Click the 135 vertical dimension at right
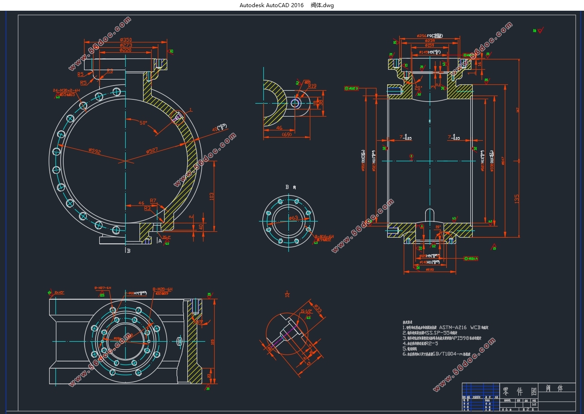Screen dimensions: 584x414 point(516,198)
